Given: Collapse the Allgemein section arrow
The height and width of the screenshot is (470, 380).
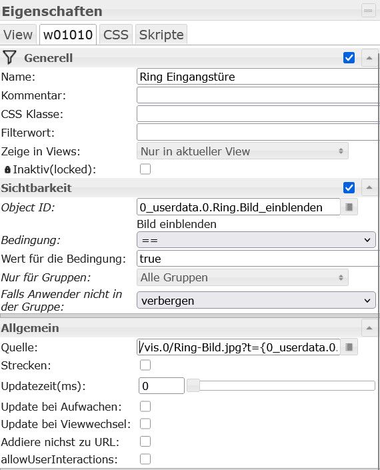Looking at the screenshot, I should (x=369, y=328).
